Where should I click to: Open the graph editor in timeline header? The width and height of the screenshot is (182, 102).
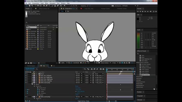point(103,69)
